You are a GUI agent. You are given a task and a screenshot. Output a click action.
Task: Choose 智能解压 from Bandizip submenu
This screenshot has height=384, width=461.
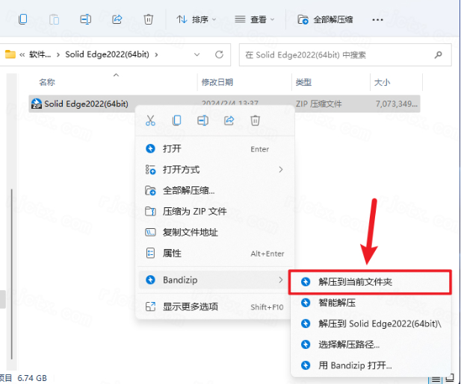tap(337, 303)
